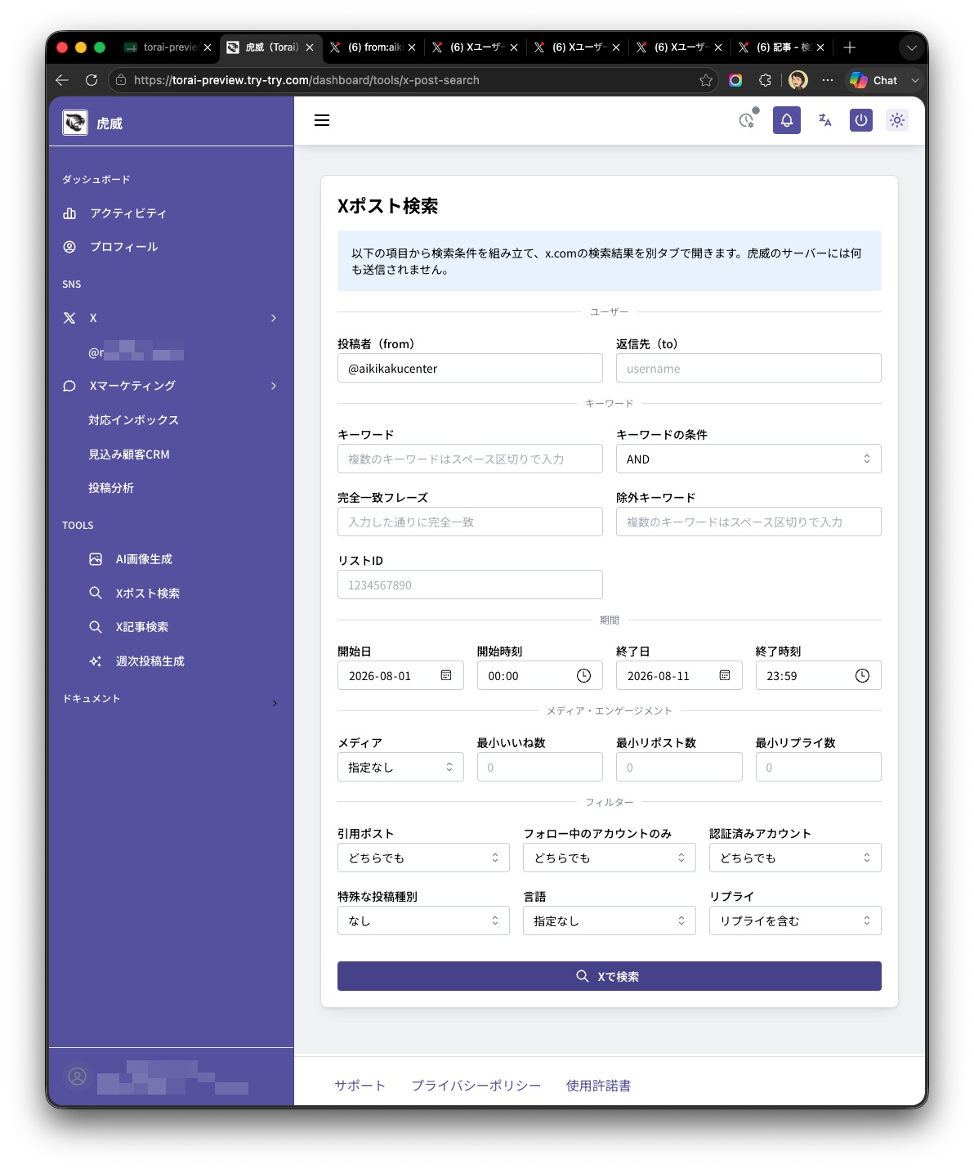Switch to the torai-preview first tab
Viewport: 974px width, 1169px height.
click(x=169, y=47)
